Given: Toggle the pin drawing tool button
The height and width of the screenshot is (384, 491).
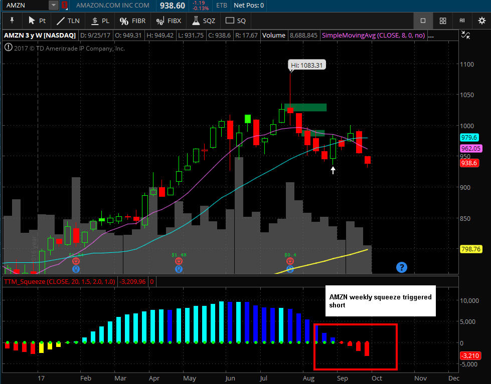Looking at the screenshot, I should 12,21.
